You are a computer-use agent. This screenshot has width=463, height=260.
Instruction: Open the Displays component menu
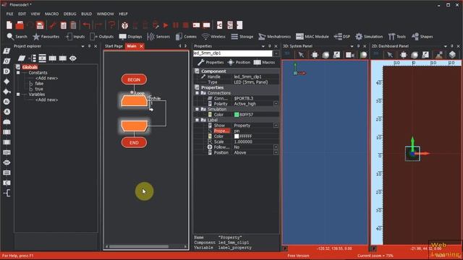(x=130, y=37)
